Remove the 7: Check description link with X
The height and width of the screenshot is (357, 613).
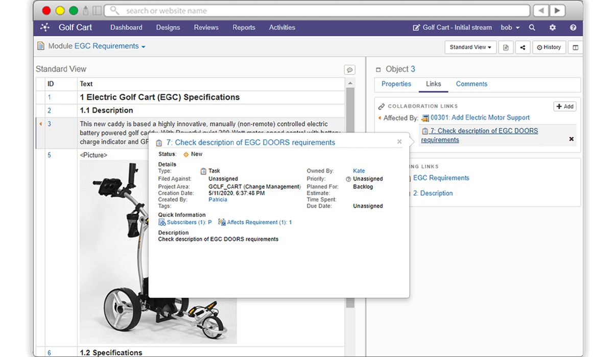click(571, 139)
